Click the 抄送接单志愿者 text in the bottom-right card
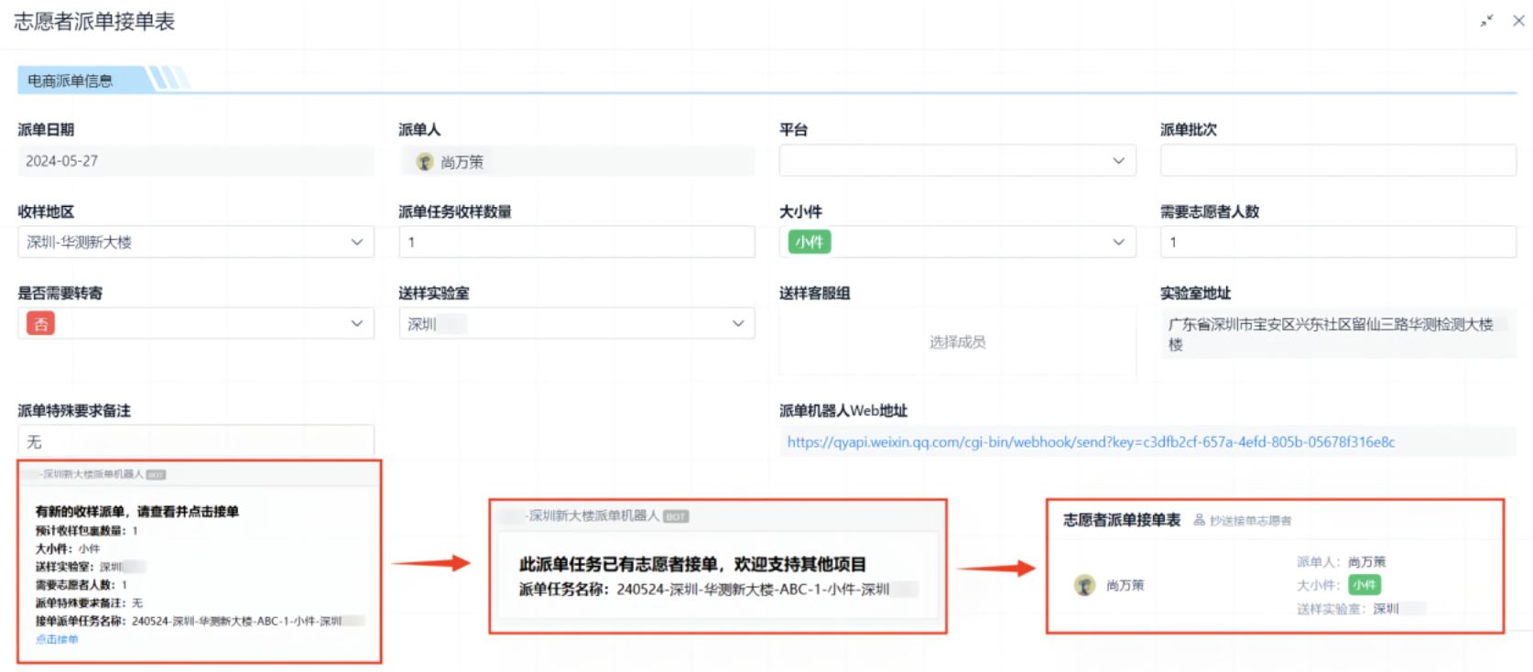The image size is (1533, 672). 1251,521
